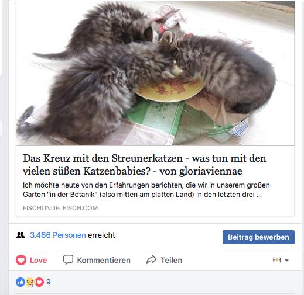Toggle the Love reaction text label
Viewport: 304px width, 295px height.
(x=38, y=260)
